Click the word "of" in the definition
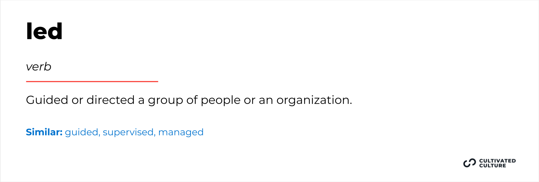Screen dimensions: 539x182 pyautogui.click(x=192, y=100)
